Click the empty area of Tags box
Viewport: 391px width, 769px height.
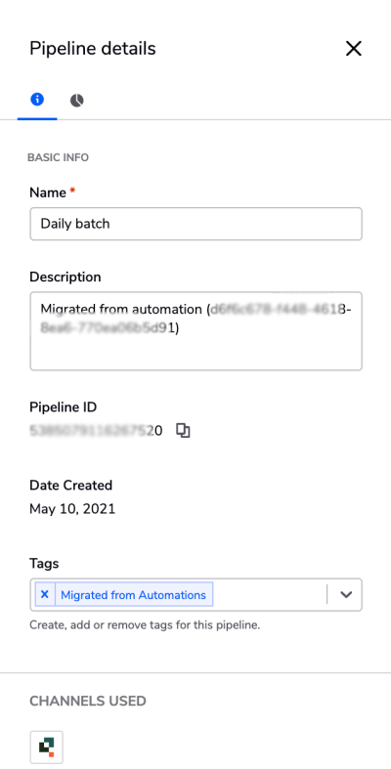coord(270,594)
